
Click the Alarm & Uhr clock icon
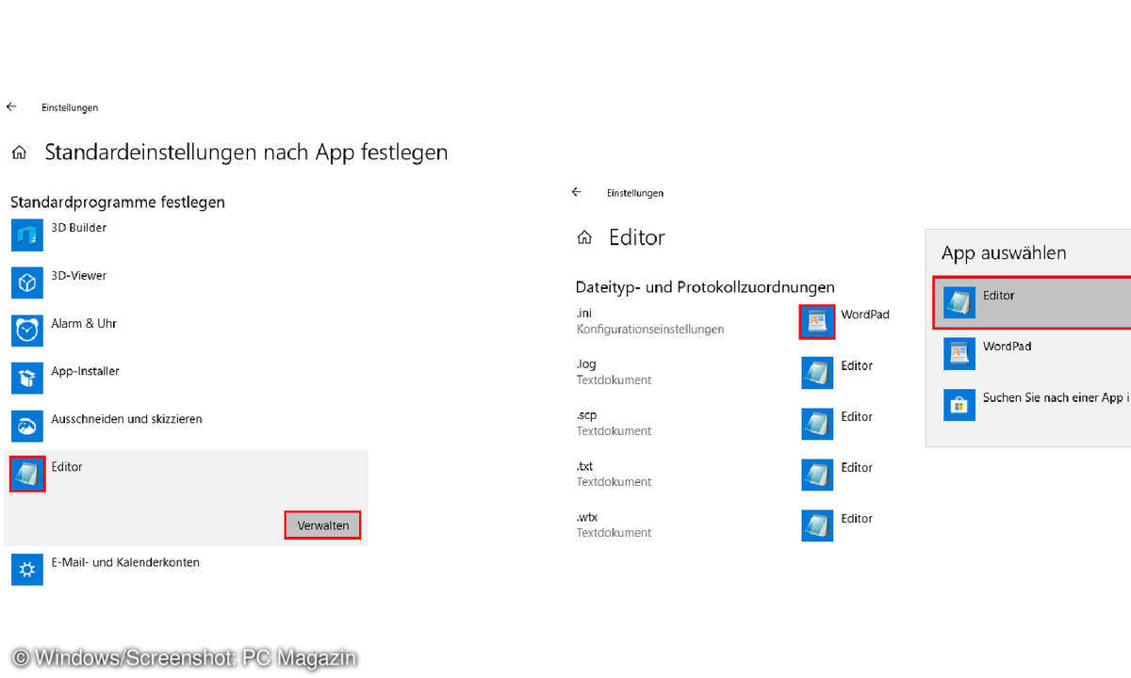point(27,331)
